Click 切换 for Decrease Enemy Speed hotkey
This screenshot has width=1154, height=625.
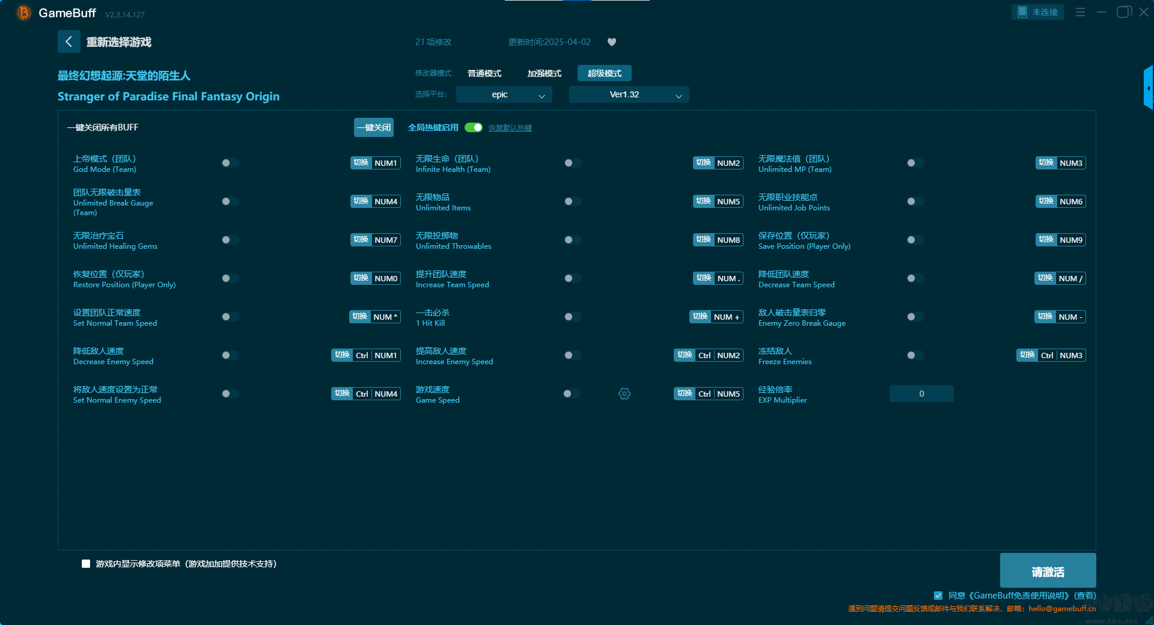(x=342, y=355)
